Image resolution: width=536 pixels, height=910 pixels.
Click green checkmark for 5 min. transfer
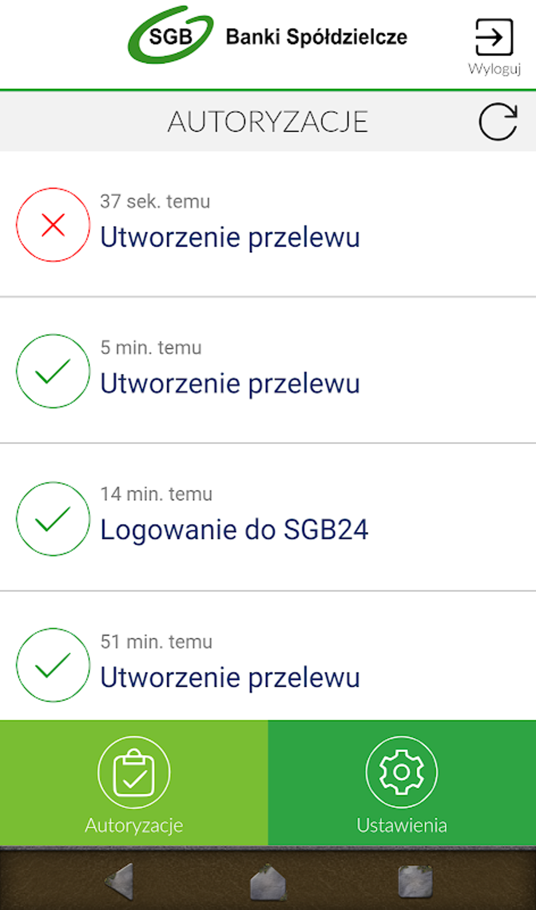click(x=53, y=371)
